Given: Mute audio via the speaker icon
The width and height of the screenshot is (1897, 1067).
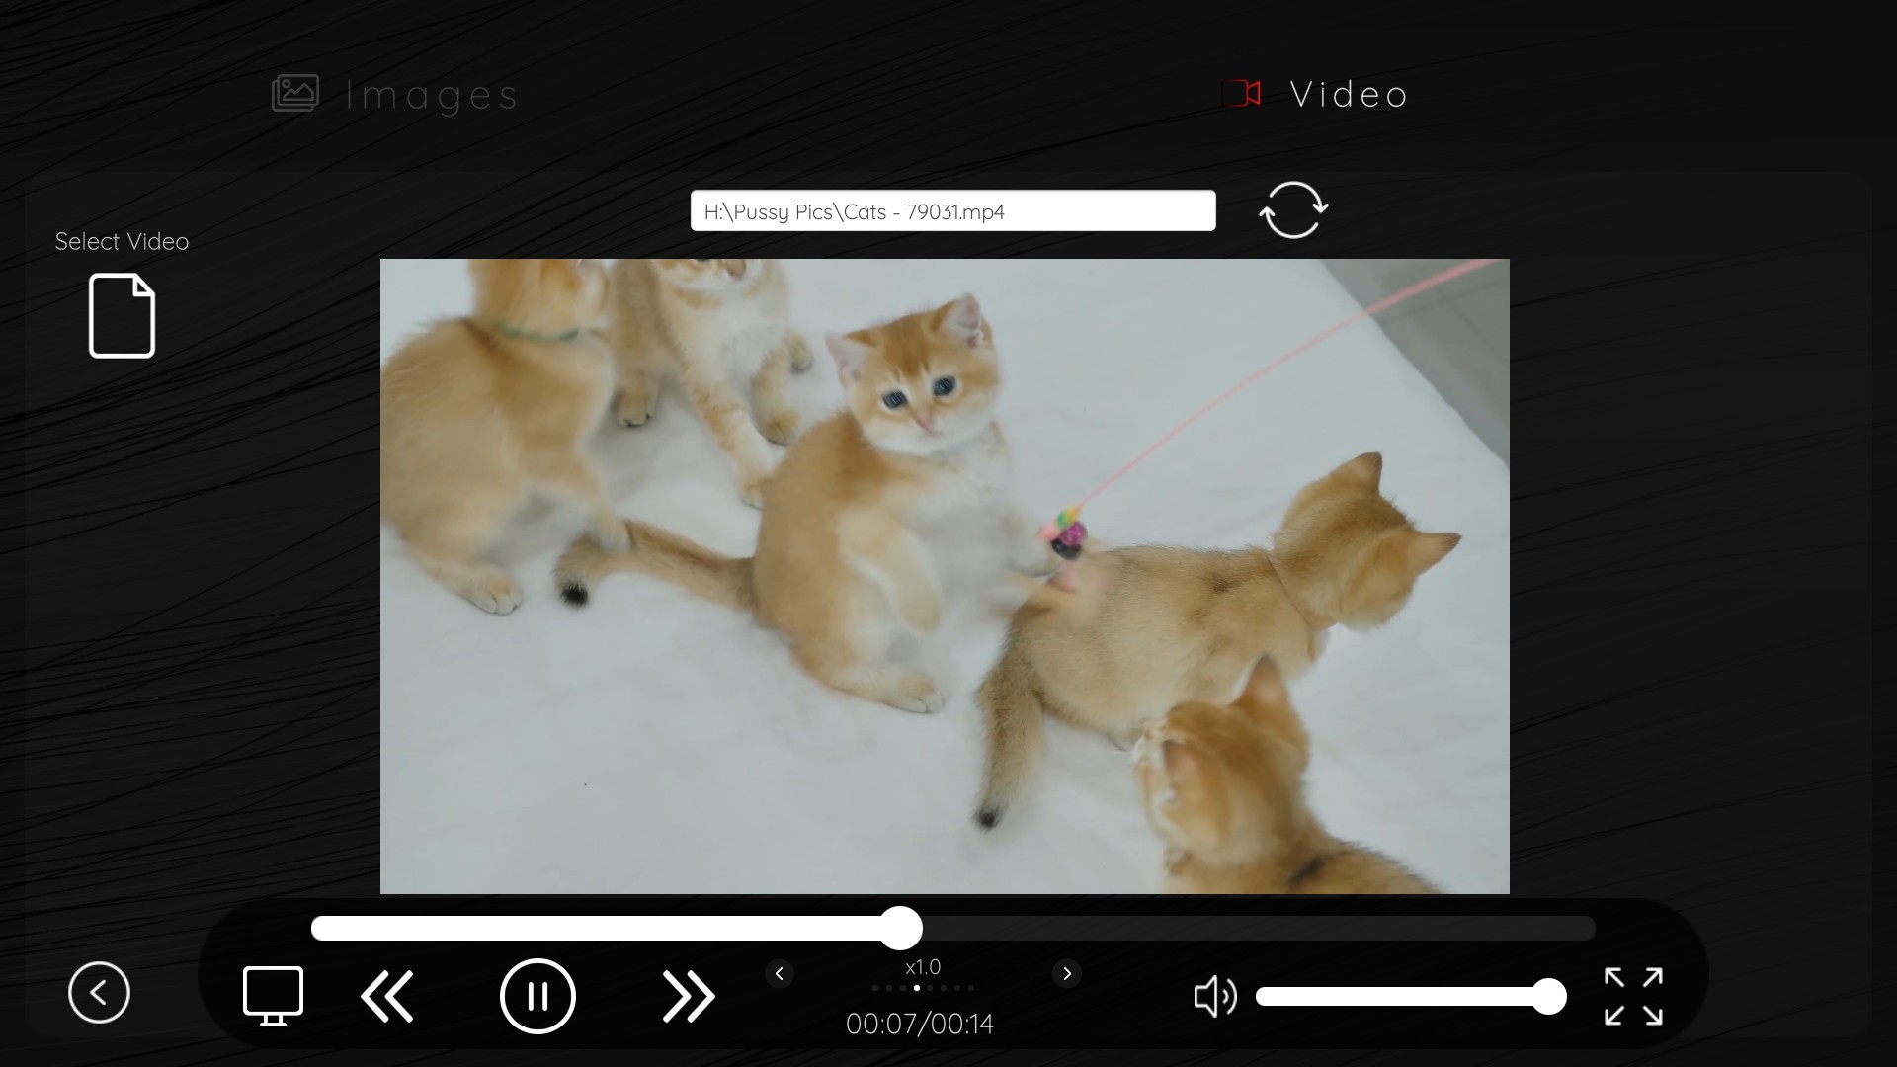Looking at the screenshot, I should tap(1215, 996).
